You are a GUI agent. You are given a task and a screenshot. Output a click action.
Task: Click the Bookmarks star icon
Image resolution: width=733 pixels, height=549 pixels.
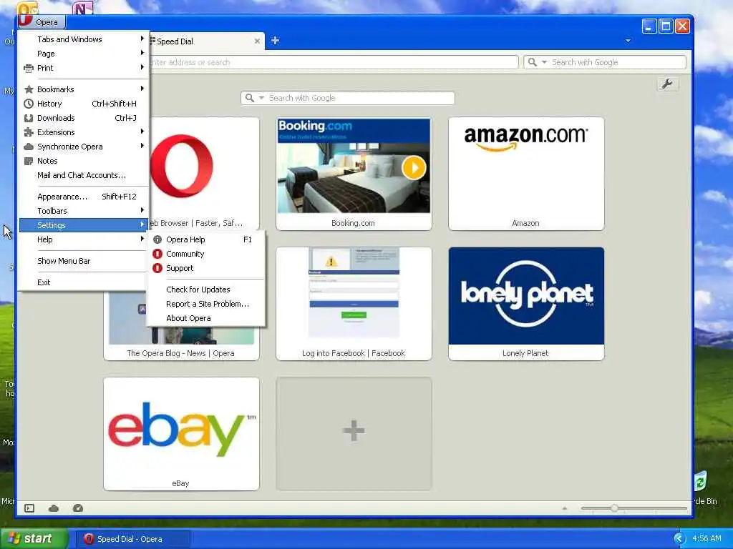click(x=29, y=89)
